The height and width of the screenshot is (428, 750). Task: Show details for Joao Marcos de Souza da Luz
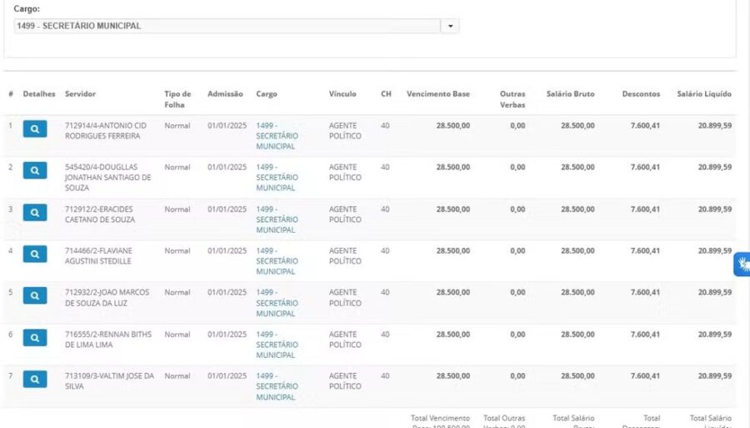pyautogui.click(x=34, y=296)
